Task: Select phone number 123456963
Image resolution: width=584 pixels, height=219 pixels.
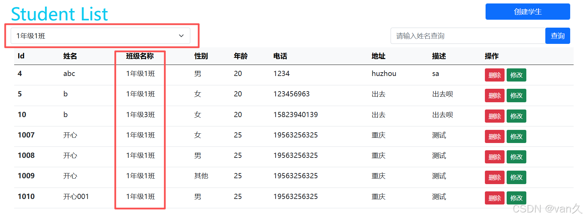Action: tap(291, 94)
